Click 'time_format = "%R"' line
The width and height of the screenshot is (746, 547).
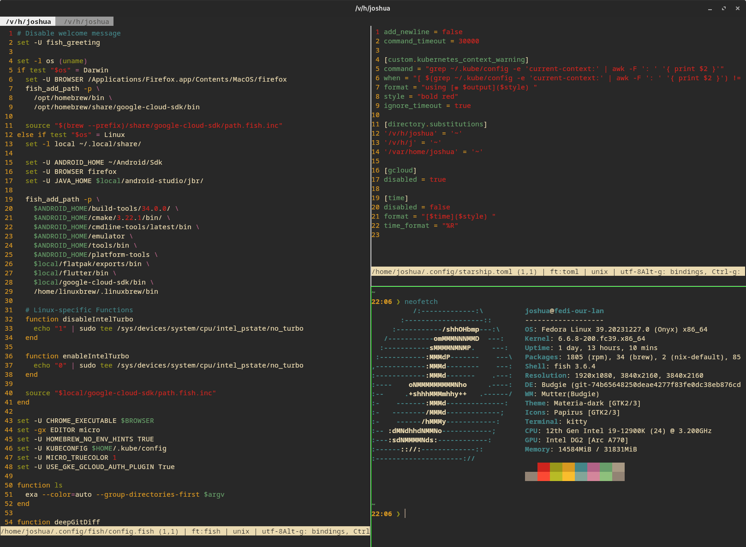(421, 226)
